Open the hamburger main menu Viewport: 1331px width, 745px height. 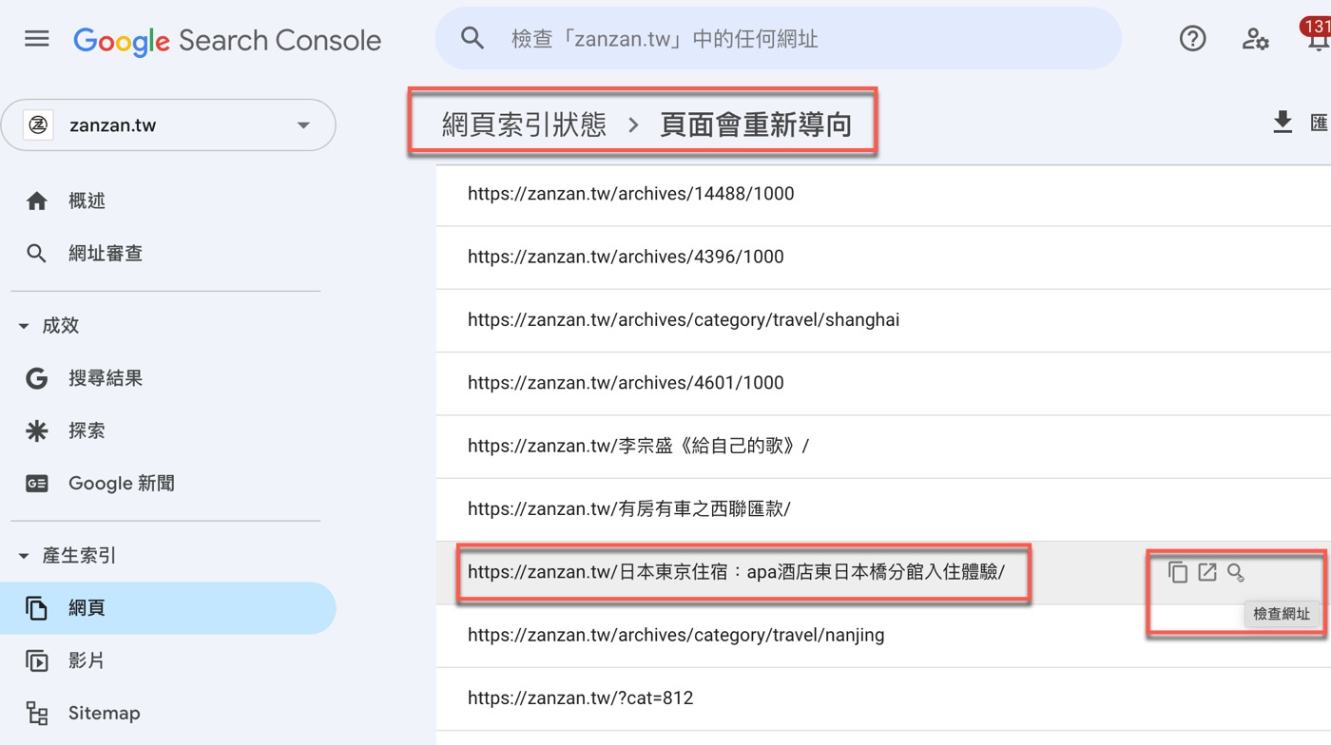coord(37,39)
